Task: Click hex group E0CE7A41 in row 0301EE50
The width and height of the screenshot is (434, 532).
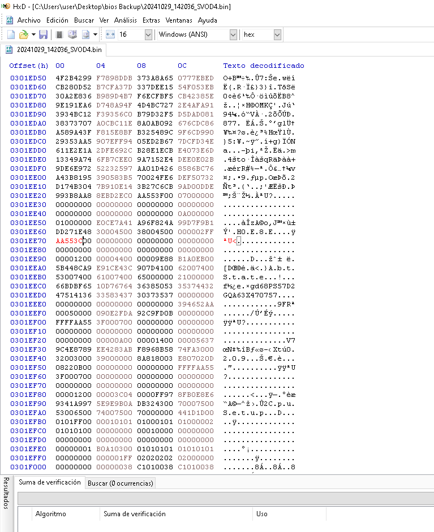Action: 114,223
